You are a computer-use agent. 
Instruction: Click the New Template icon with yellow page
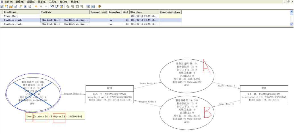point(6,6)
